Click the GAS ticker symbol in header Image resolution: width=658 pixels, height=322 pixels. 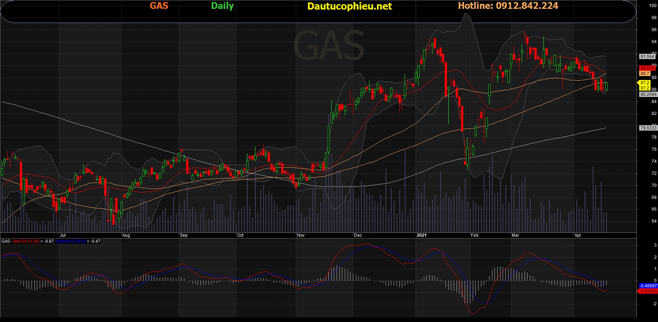[159, 6]
